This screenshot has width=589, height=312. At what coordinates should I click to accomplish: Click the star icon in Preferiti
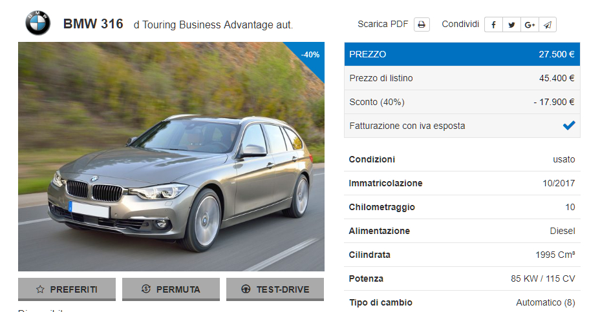[x=40, y=289]
